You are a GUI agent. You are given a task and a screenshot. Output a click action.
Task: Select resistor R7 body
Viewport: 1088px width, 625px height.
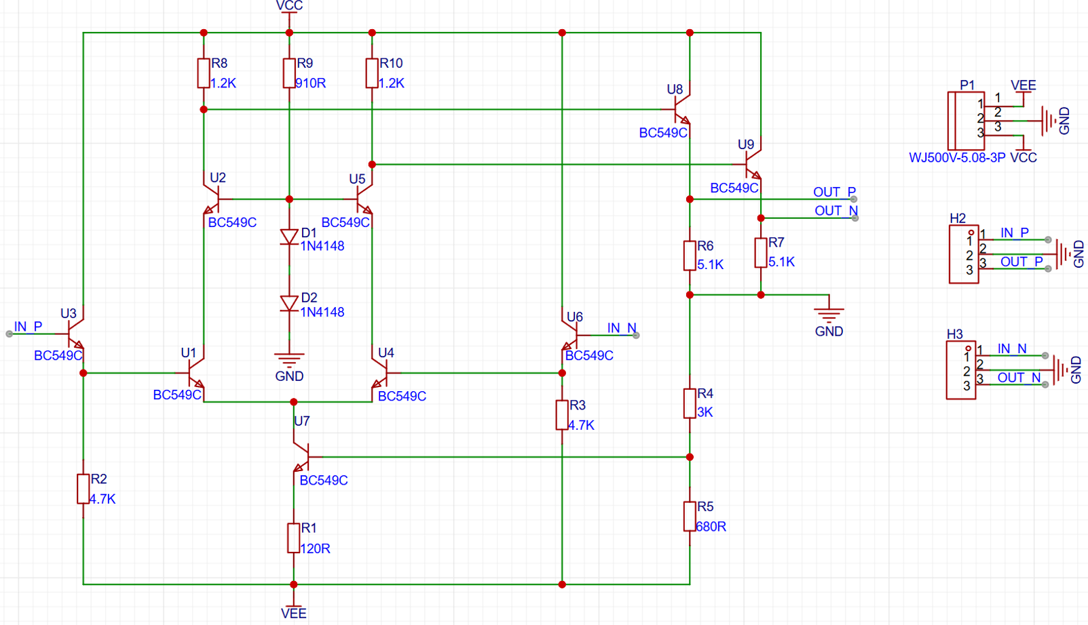[x=761, y=252]
